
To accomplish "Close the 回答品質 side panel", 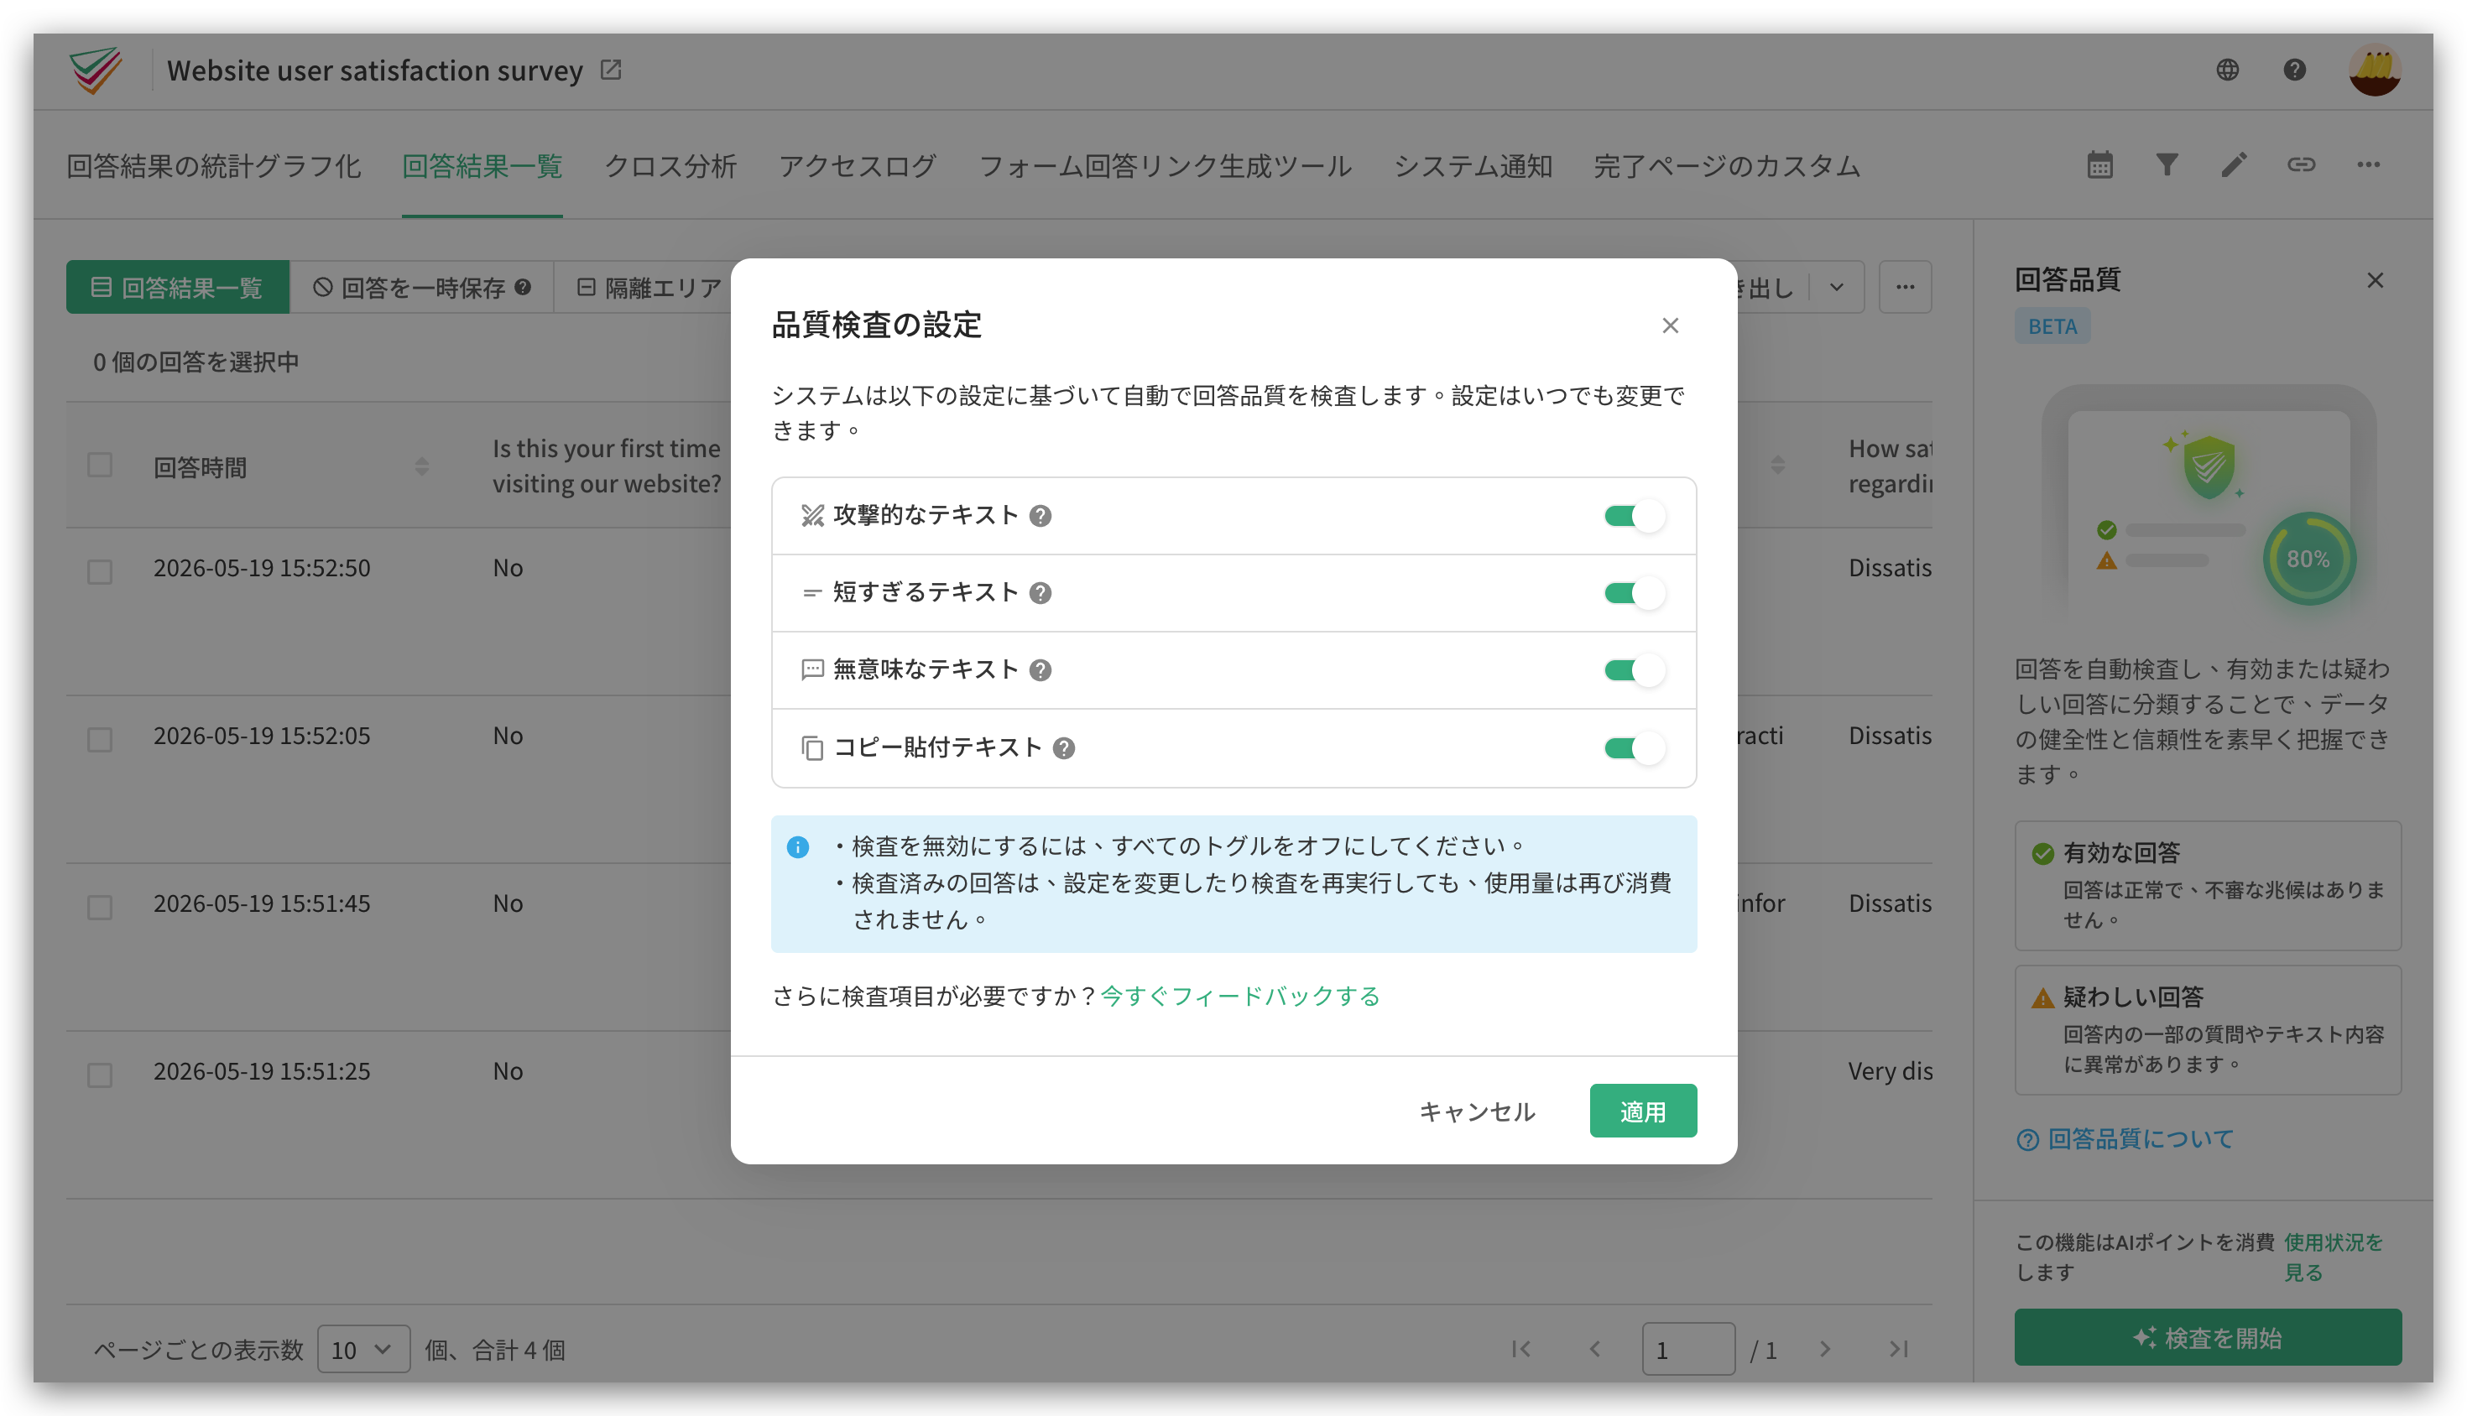I will (2375, 280).
